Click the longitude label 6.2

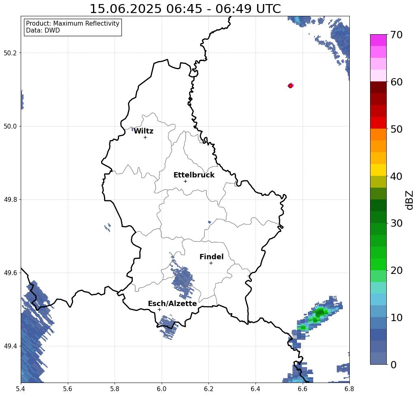[x=209, y=389]
